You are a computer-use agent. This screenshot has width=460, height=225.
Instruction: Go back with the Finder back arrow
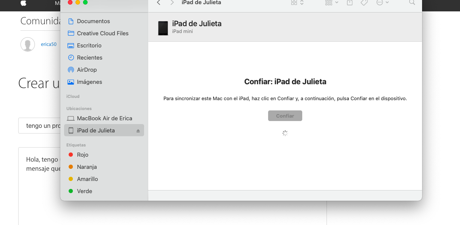(x=159, y=3)
